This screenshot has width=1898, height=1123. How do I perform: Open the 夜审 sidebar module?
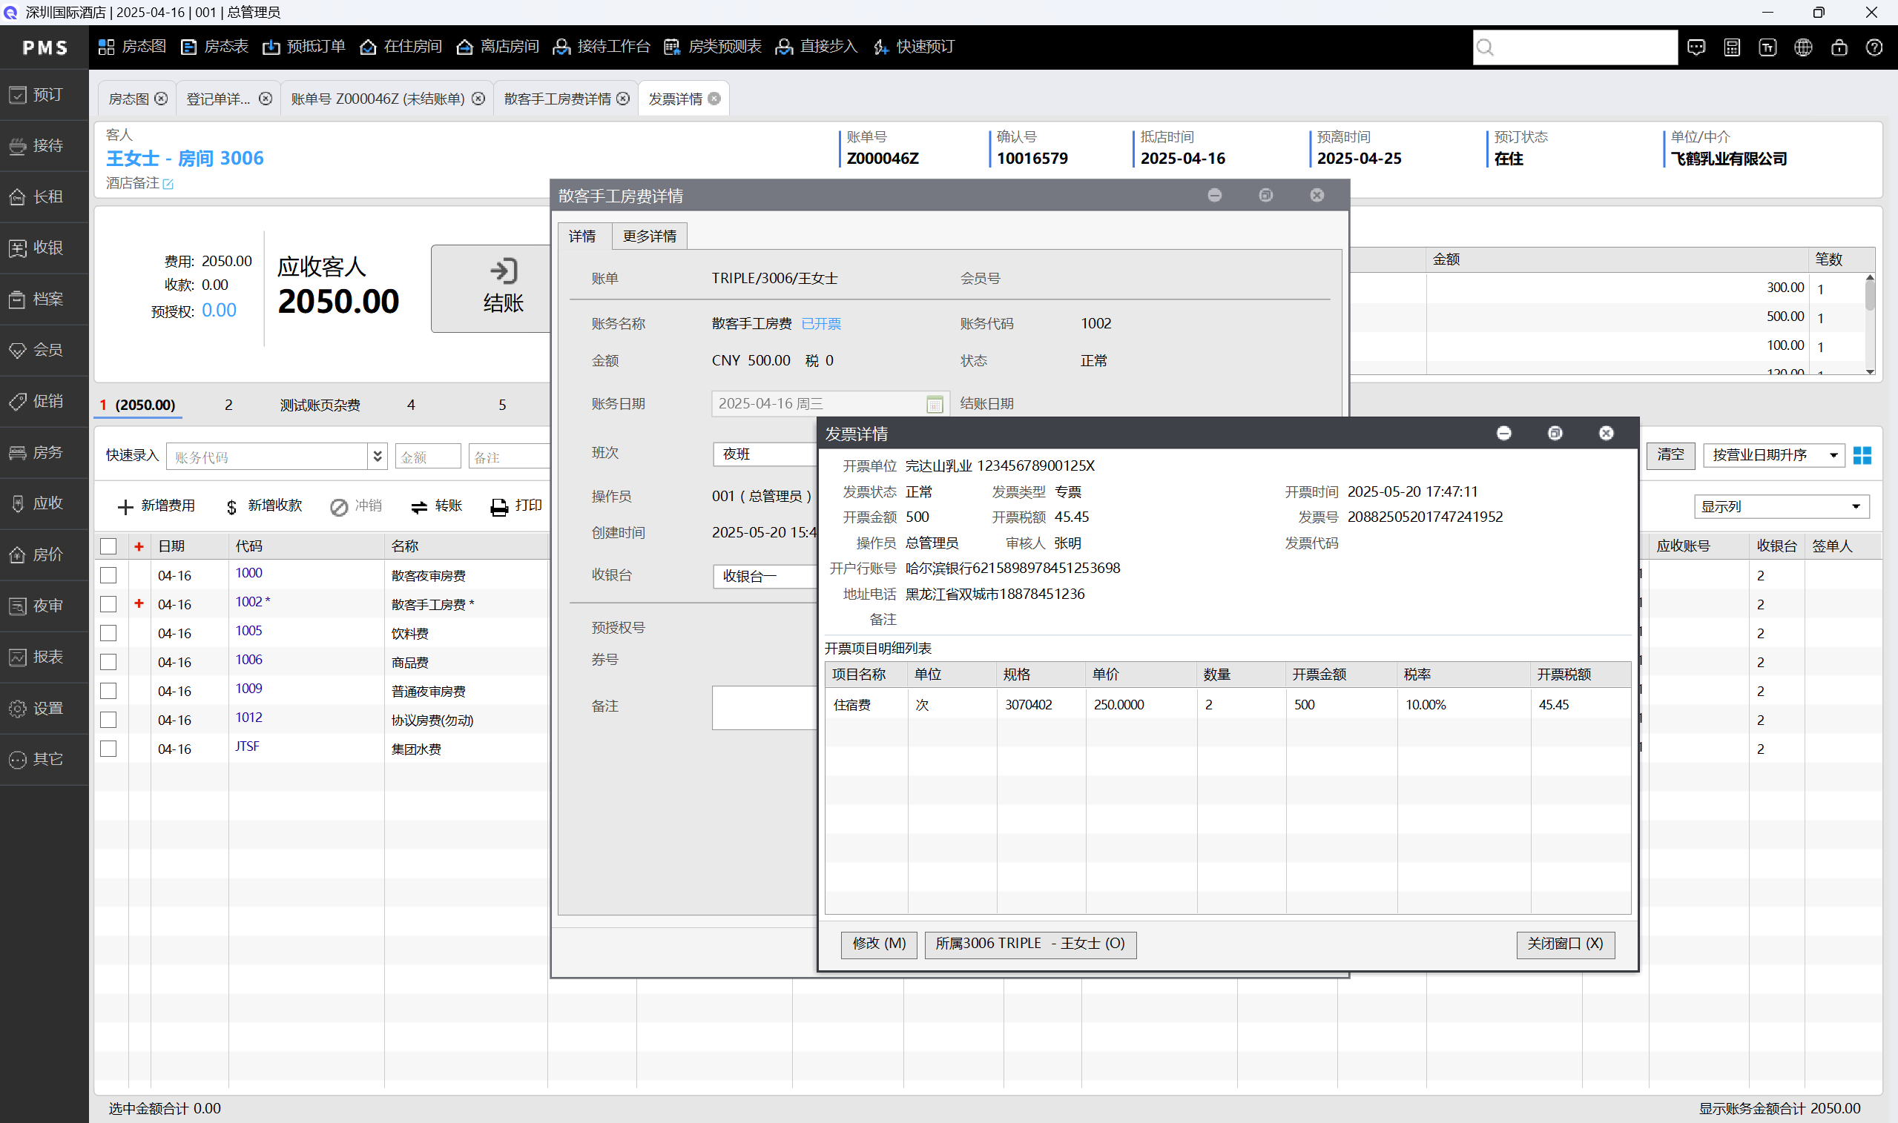click(x=44, y=606)
